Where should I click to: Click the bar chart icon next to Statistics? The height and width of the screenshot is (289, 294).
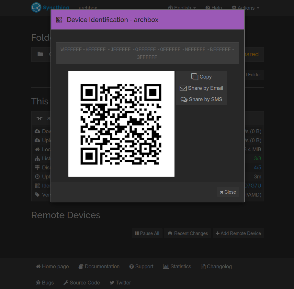166,266
